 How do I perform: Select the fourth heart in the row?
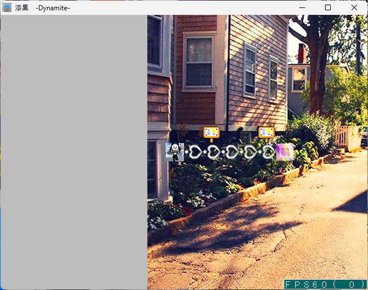(250, 152)
